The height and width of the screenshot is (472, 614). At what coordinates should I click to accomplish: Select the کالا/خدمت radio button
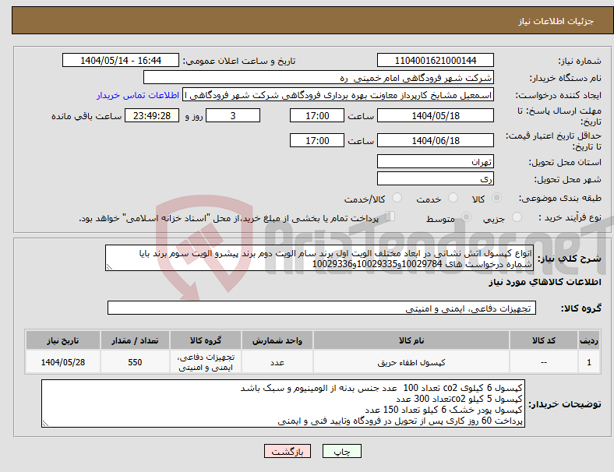click(397, 198)
